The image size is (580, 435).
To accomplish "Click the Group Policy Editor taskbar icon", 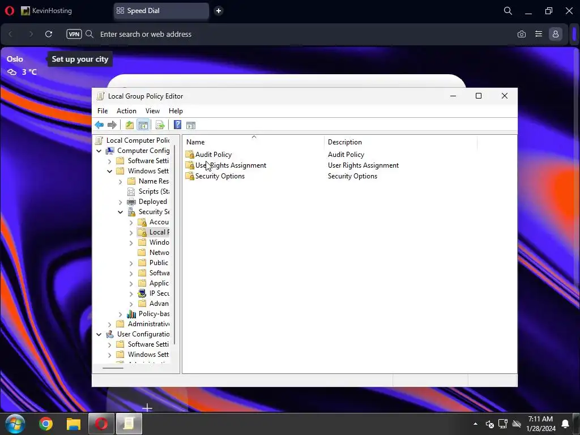I will pos(129,424).
